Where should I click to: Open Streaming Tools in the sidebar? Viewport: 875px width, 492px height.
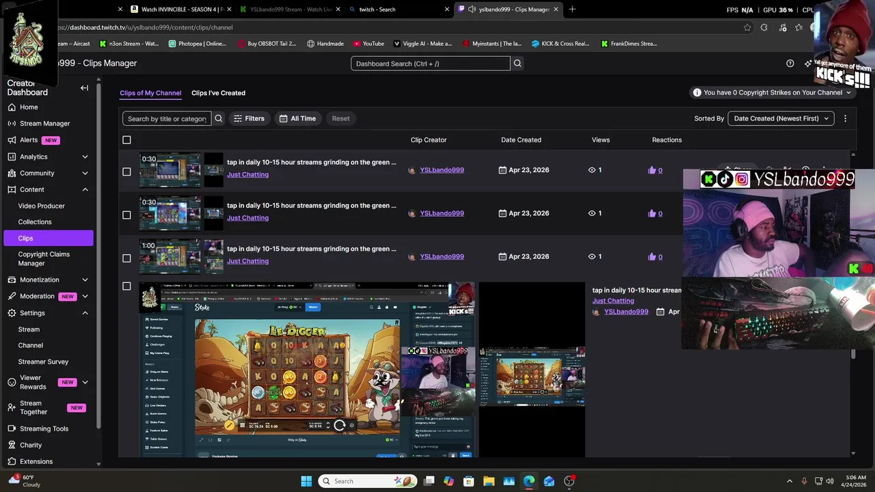tap(44, 428)
